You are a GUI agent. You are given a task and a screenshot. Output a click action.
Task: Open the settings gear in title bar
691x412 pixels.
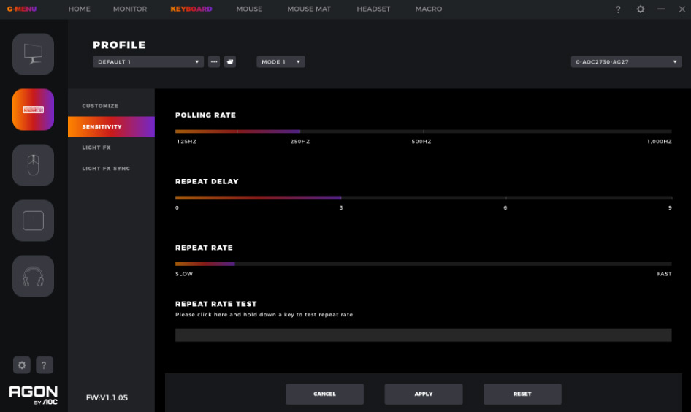pos(641,9)
